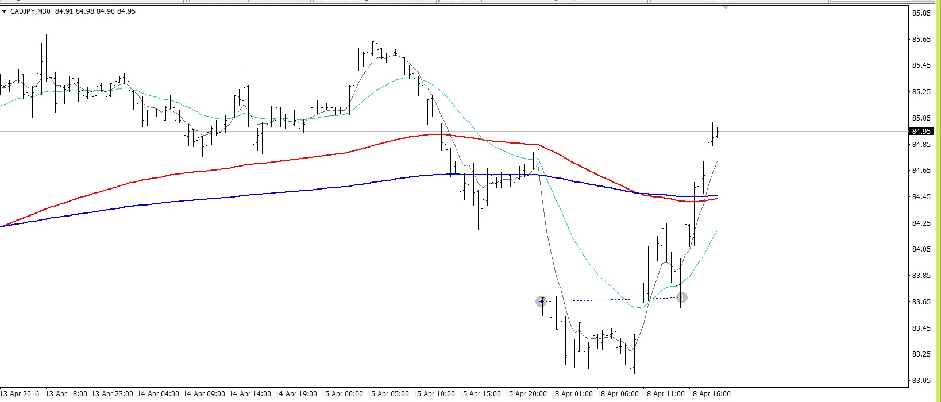Click the triangle arrow beside CADJPY,M30 title
Screen dimensions: 941x402
click(4, 11)
